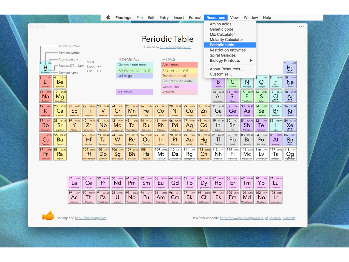
Task: Click the Noble gas legend swatch
Action: (x=134, y=76)
